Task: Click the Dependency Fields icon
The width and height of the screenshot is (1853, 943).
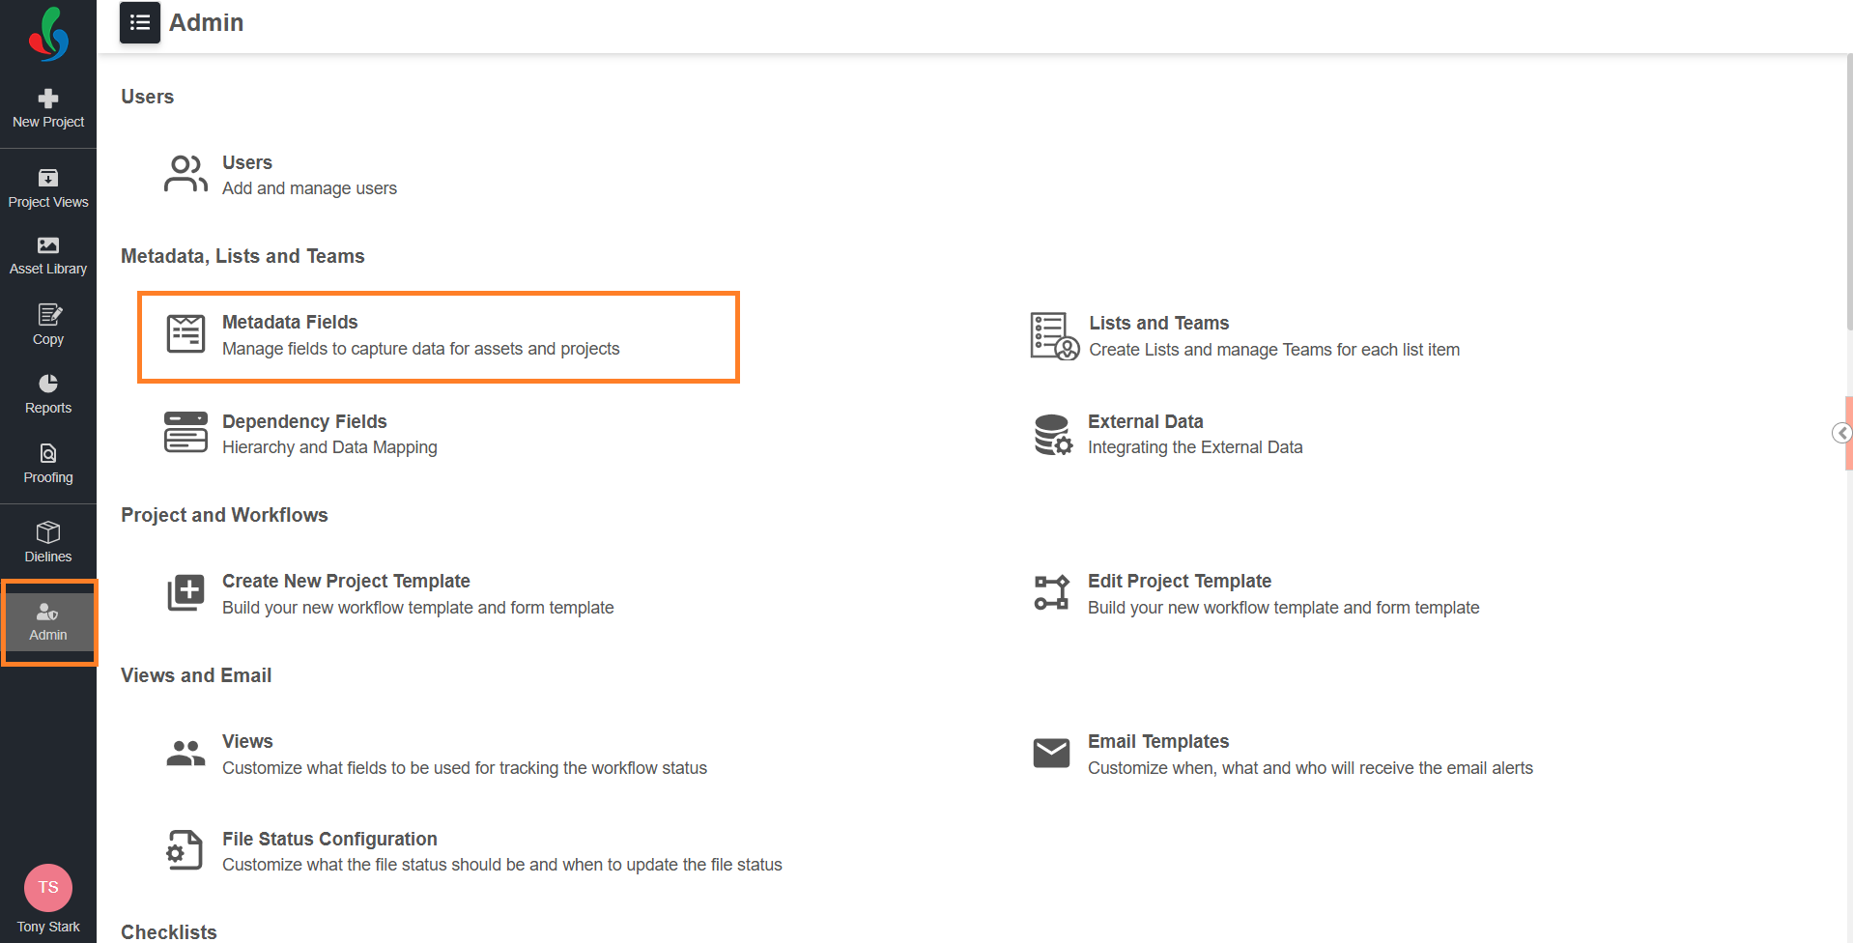Action: pyautogui.click(x=185, y=433)
